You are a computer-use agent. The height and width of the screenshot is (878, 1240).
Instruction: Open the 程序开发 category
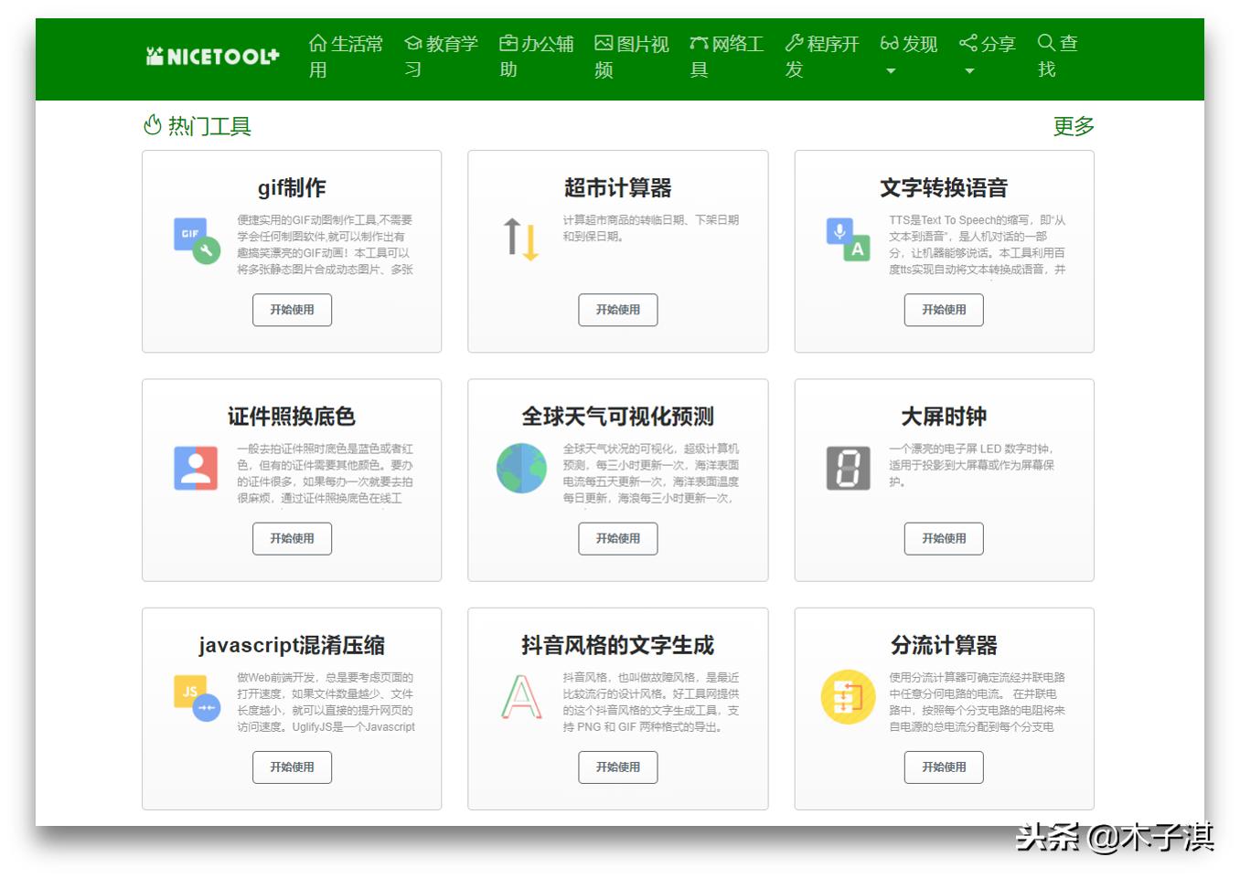coord(821,57)
